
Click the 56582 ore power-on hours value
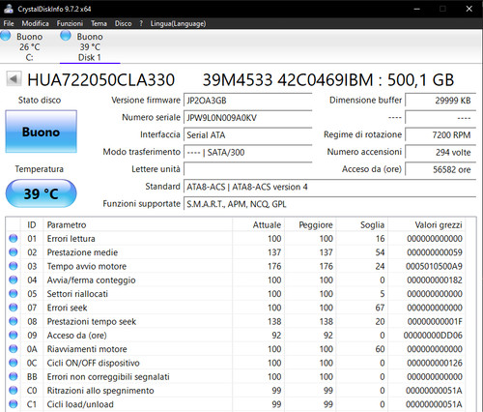[x=440, y=169]
